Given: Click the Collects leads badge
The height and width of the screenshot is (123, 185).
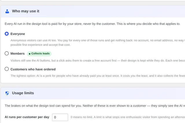Looking at the screenshot, I should [39, 54].
